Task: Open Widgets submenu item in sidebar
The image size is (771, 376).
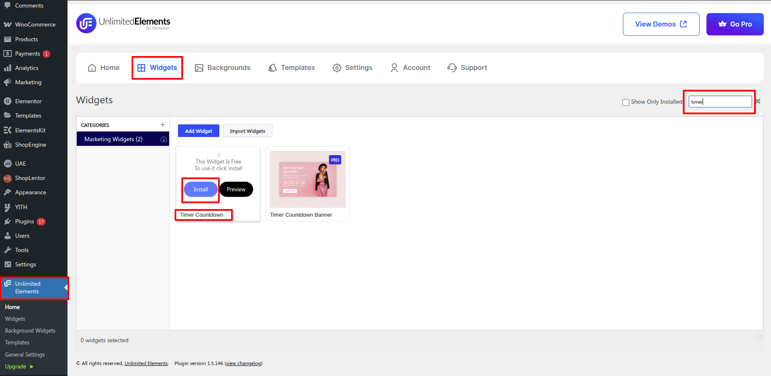Action: [x=15, y=319]
